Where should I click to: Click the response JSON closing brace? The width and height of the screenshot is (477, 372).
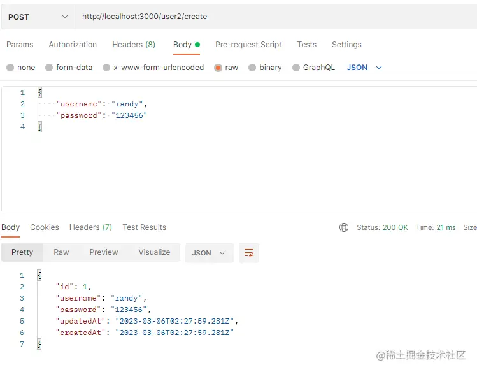coord(39,345)
